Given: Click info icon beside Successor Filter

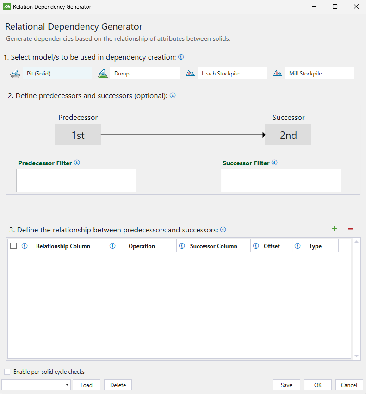Looking at the screenshot, I should [274, 163].
